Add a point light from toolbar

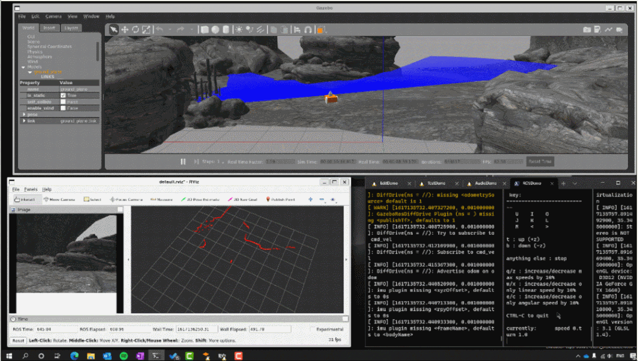[x=239, y=29]
